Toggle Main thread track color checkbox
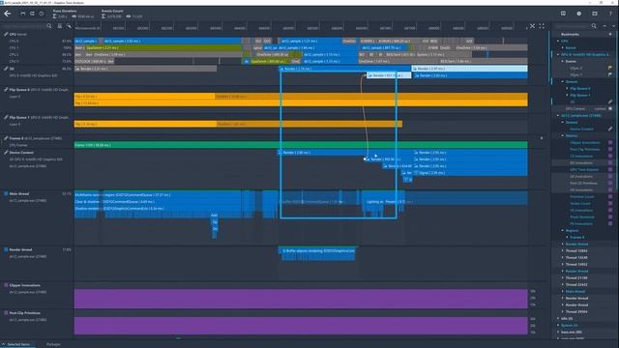The image size is (619, 348). tap(6, 193)
